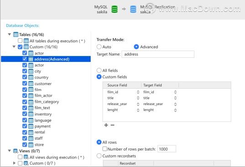Click the Target Name input field
The width and height of the screenshot is (245, 167).
158,54
